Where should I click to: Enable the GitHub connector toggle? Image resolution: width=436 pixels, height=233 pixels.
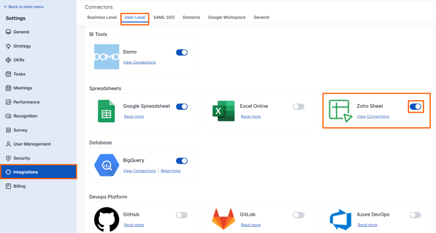click(182, 215)
